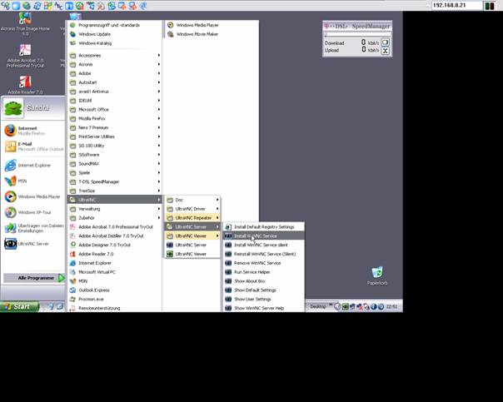Image resolution: width=503 pixels, height=402 pixels.
Task: Click the custom keys 'Ac' toolbar icon
Action: tap(58, 6)
